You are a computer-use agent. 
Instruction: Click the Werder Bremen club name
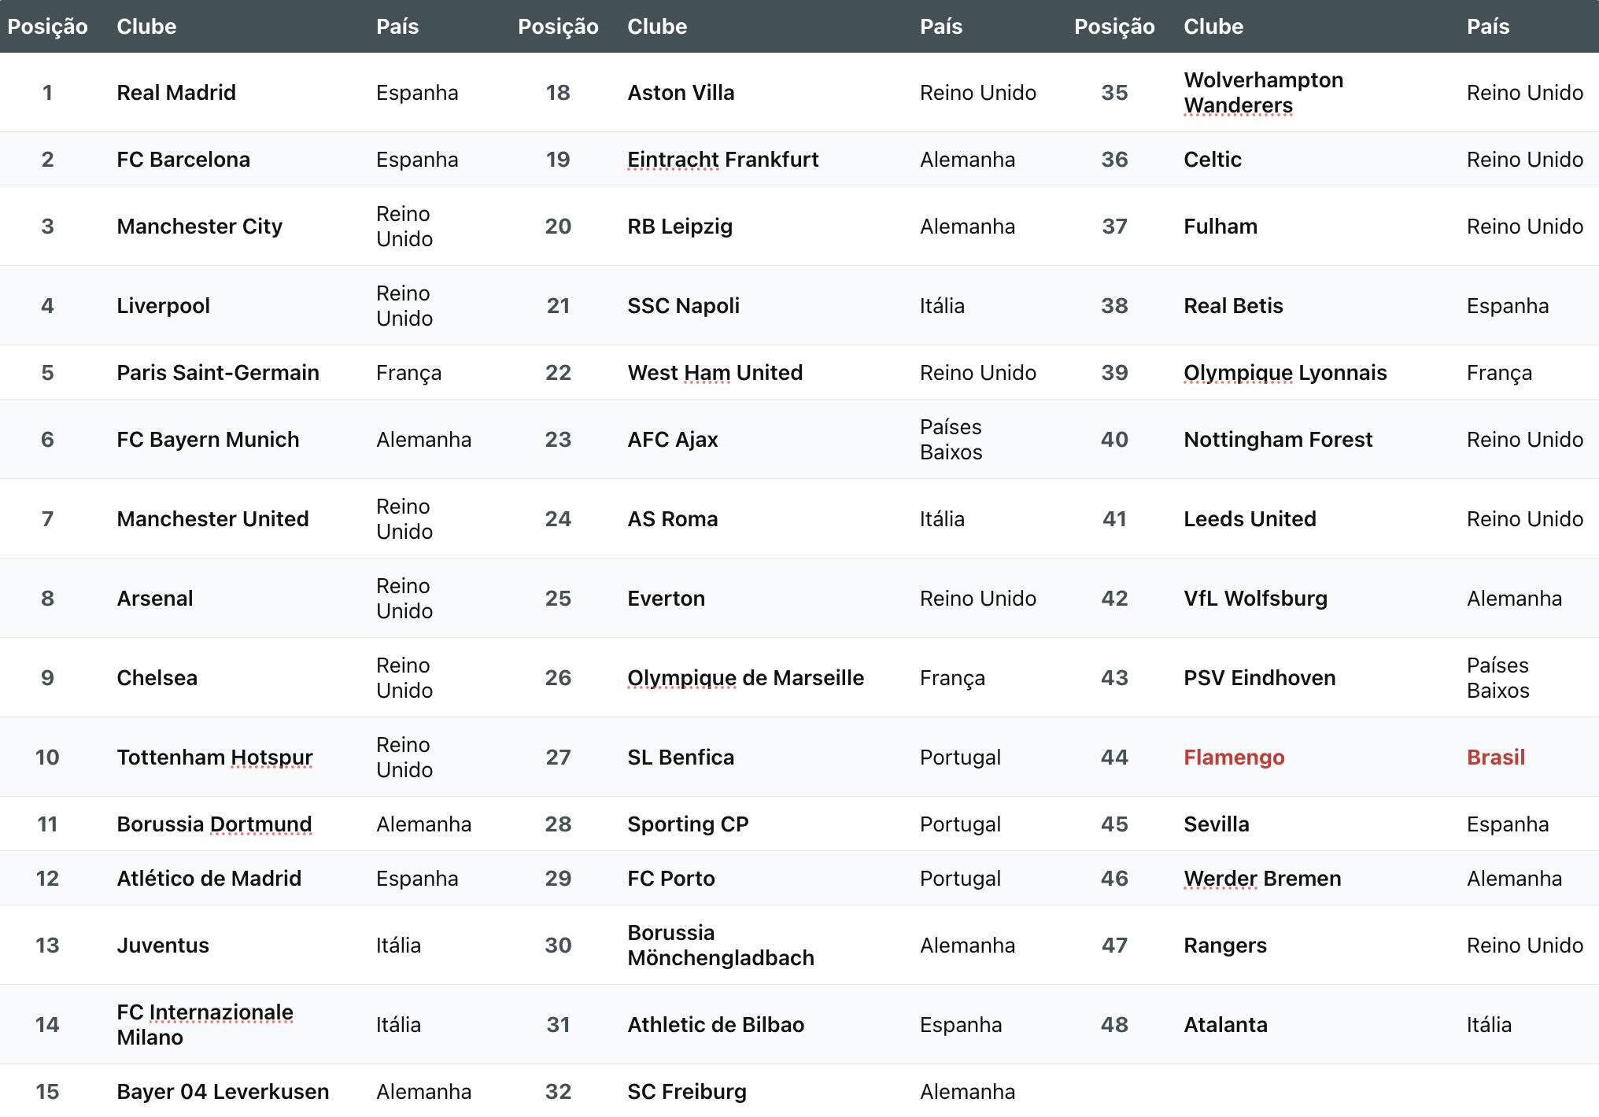(x=1262, y=879)
